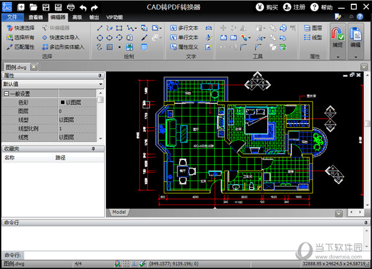
Task: Select the Line drawing tool
Action: click(100, 28)
